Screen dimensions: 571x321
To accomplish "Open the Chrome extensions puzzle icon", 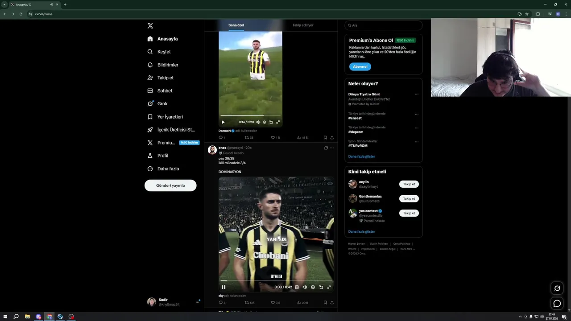I will coord(538,14).
